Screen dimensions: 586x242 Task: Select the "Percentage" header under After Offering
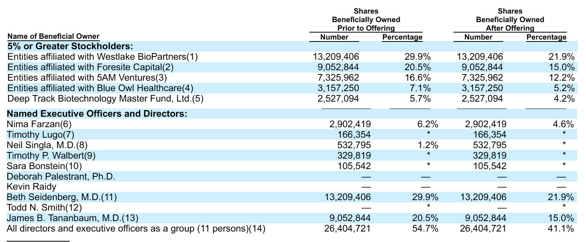tap(546, 37)
